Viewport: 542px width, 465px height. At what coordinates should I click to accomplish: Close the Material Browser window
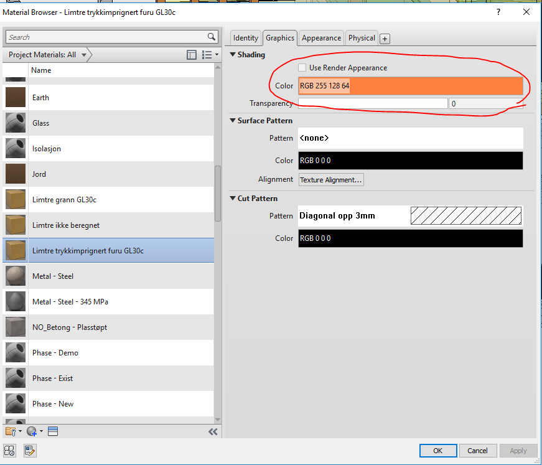coord(526,12)
